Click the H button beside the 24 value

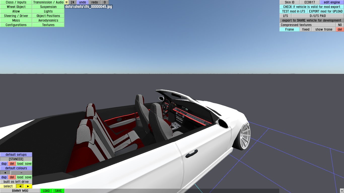[66, 2]
